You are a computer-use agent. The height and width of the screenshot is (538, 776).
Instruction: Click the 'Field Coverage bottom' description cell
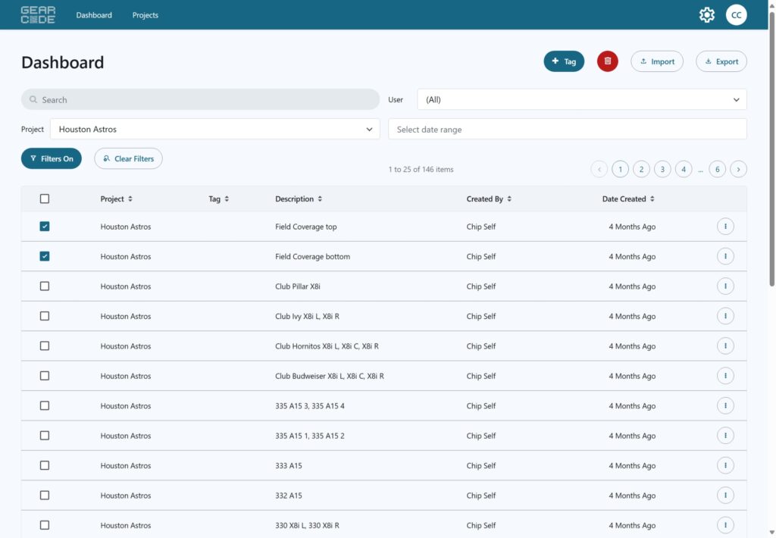(x=312, y=256)
